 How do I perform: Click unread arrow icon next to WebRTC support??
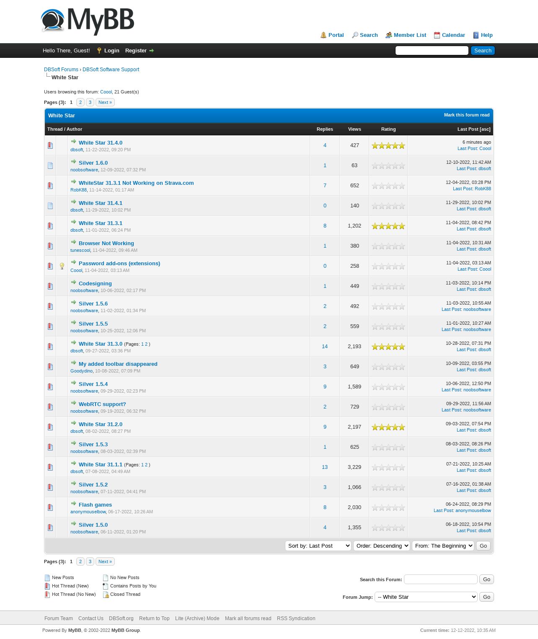74,403
